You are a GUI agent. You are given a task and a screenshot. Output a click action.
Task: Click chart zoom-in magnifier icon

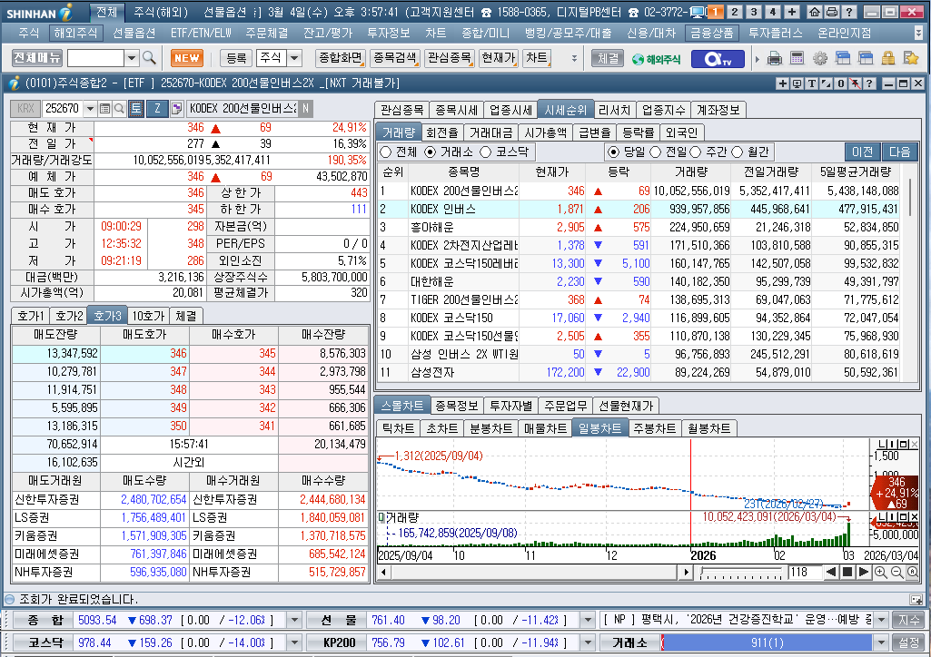pyautogui.click(x=881, y=573)
